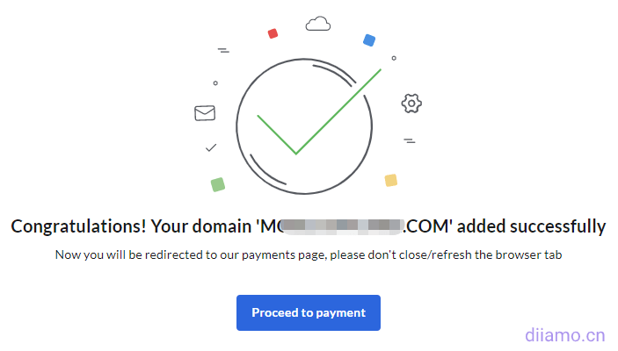Screen dimensions: 618x351
Task: Click the payments page redirect notice text
Action: click(x=308, y=255)
